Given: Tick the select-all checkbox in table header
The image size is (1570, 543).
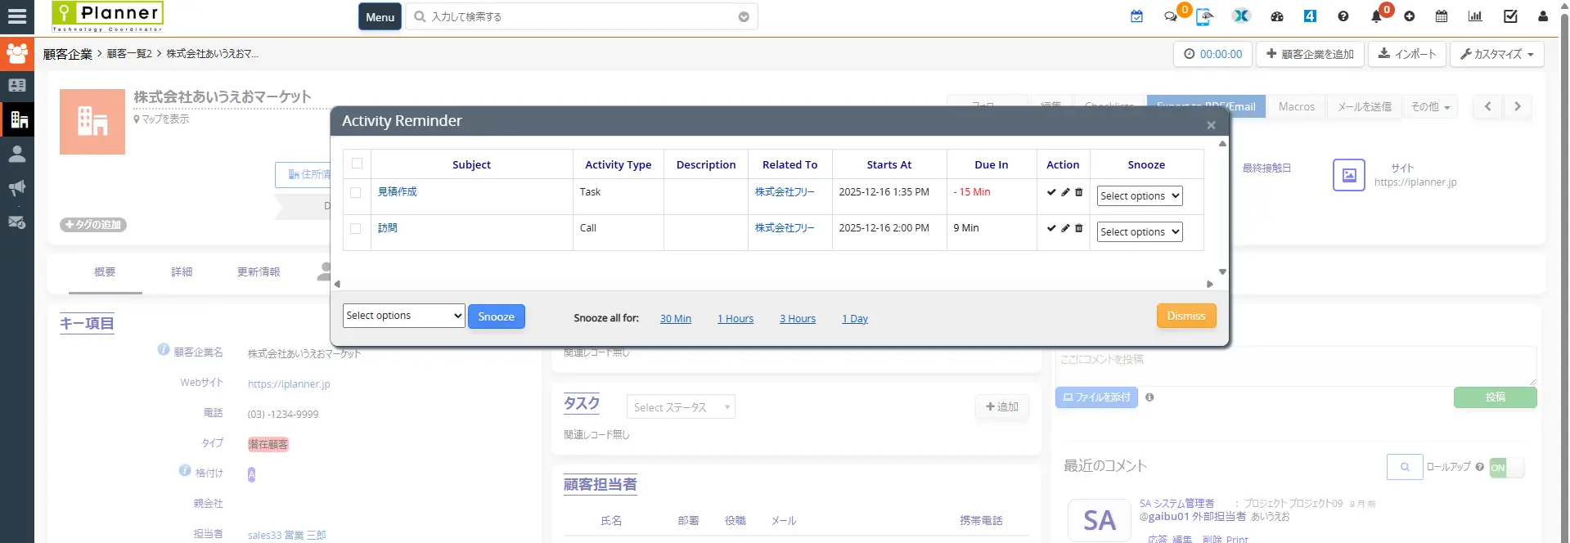Looking at the screenshot, I should point(357,164).
